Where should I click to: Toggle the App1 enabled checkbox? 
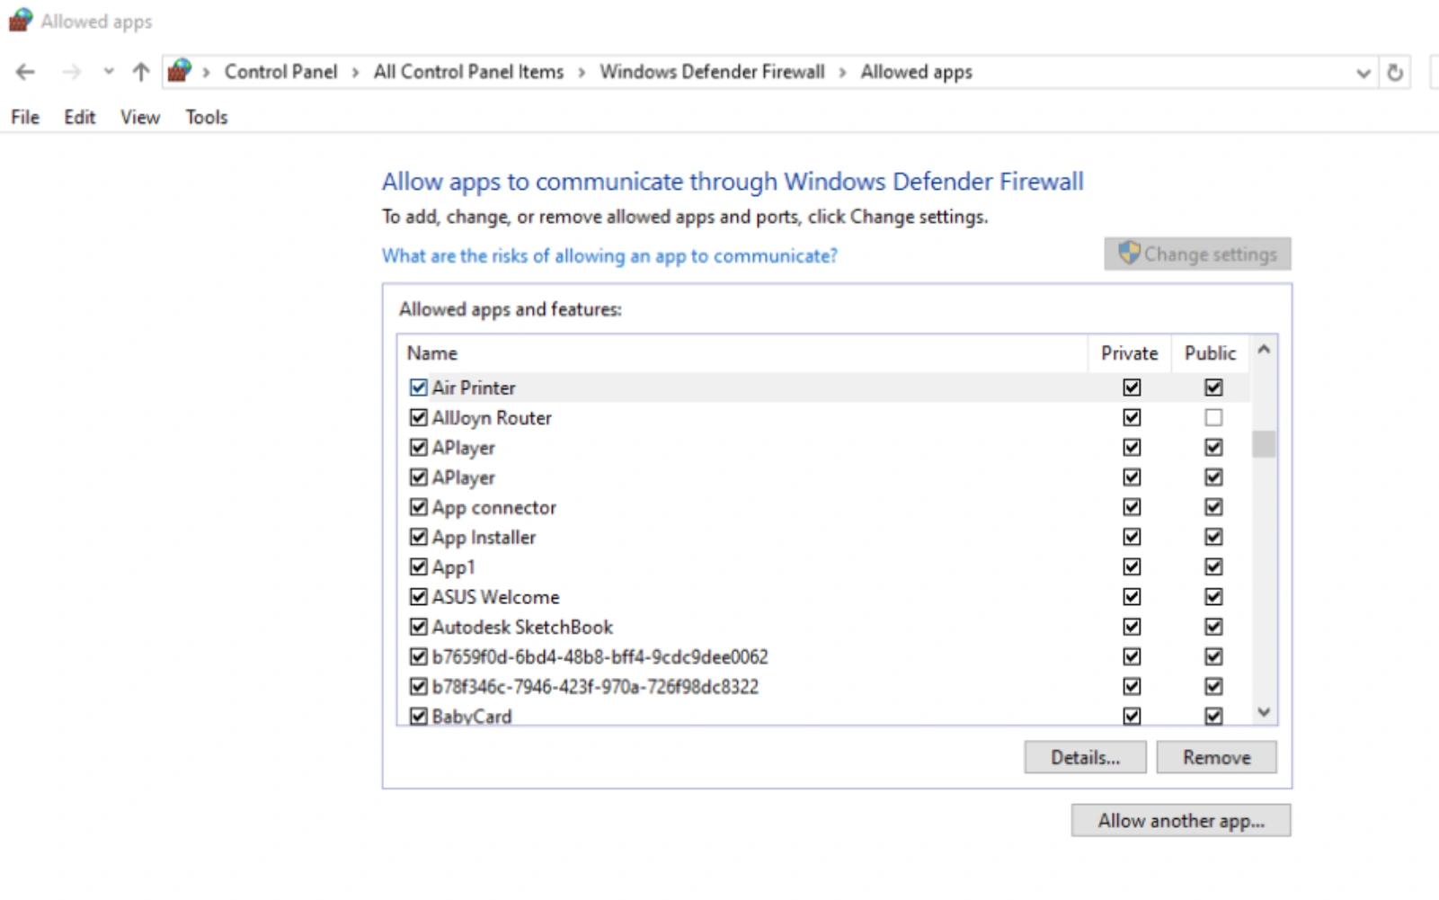pyautogui.click(x=418, y=566)
